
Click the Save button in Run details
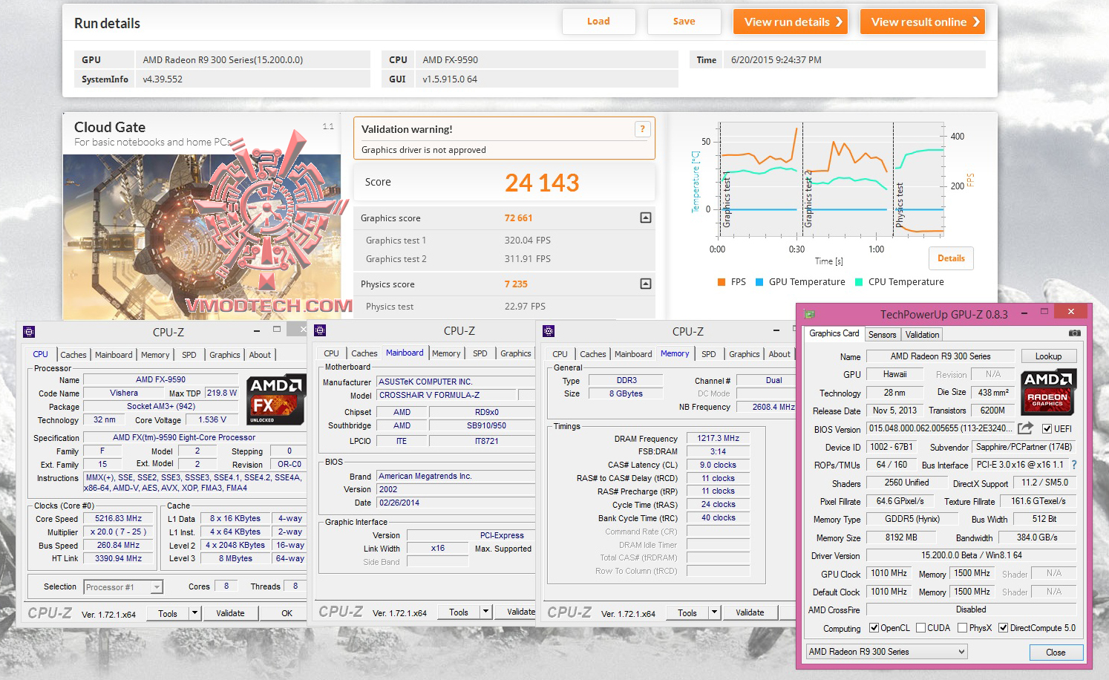click(684, 22)
